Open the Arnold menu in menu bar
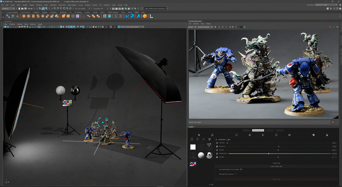Viewport: 342px width, 187px height. pos(120,5)
